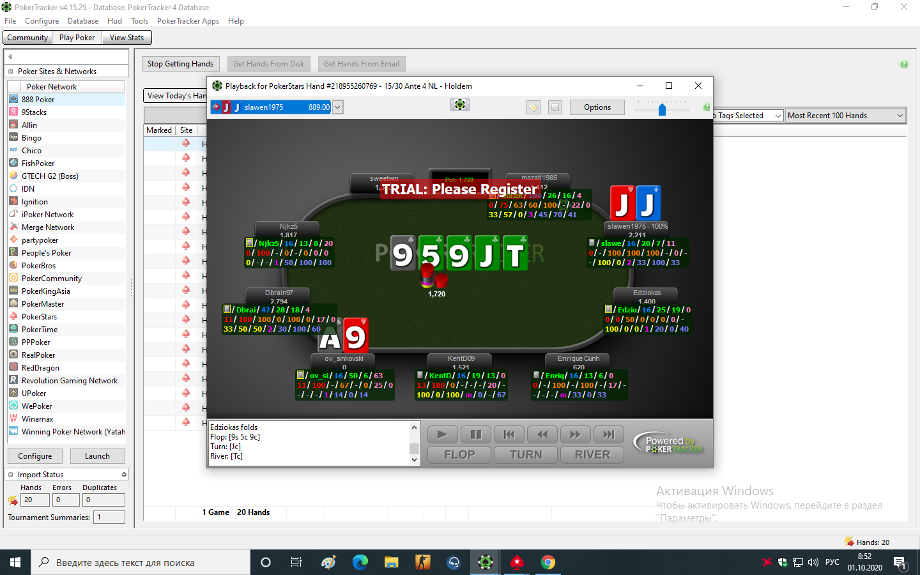Viewport: 920px width, 575px height.
Task: Sort by Marked column header
Action: (159, 130)
